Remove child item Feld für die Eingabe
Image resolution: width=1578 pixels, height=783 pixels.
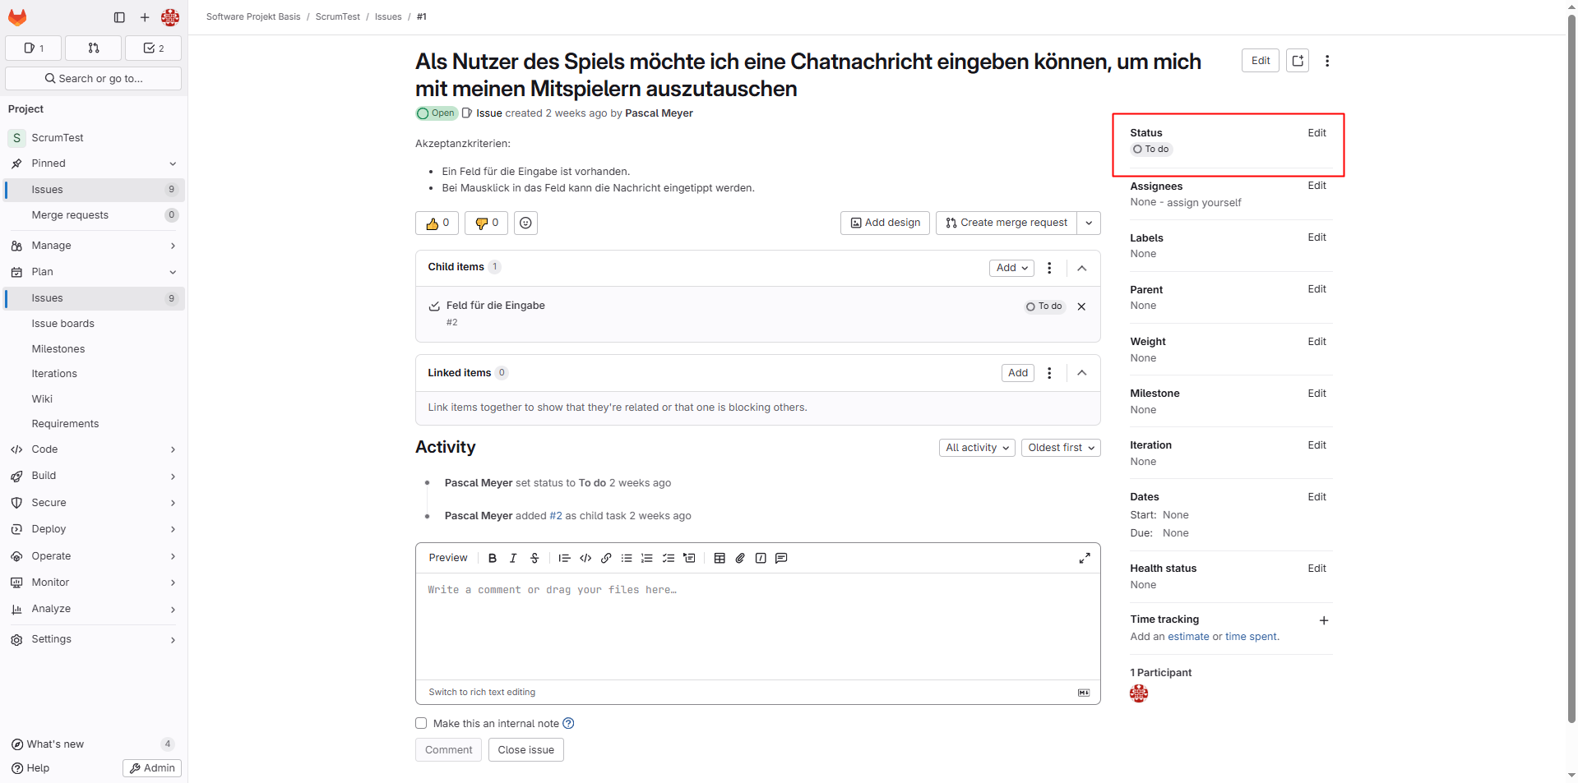coord(1081,306)
